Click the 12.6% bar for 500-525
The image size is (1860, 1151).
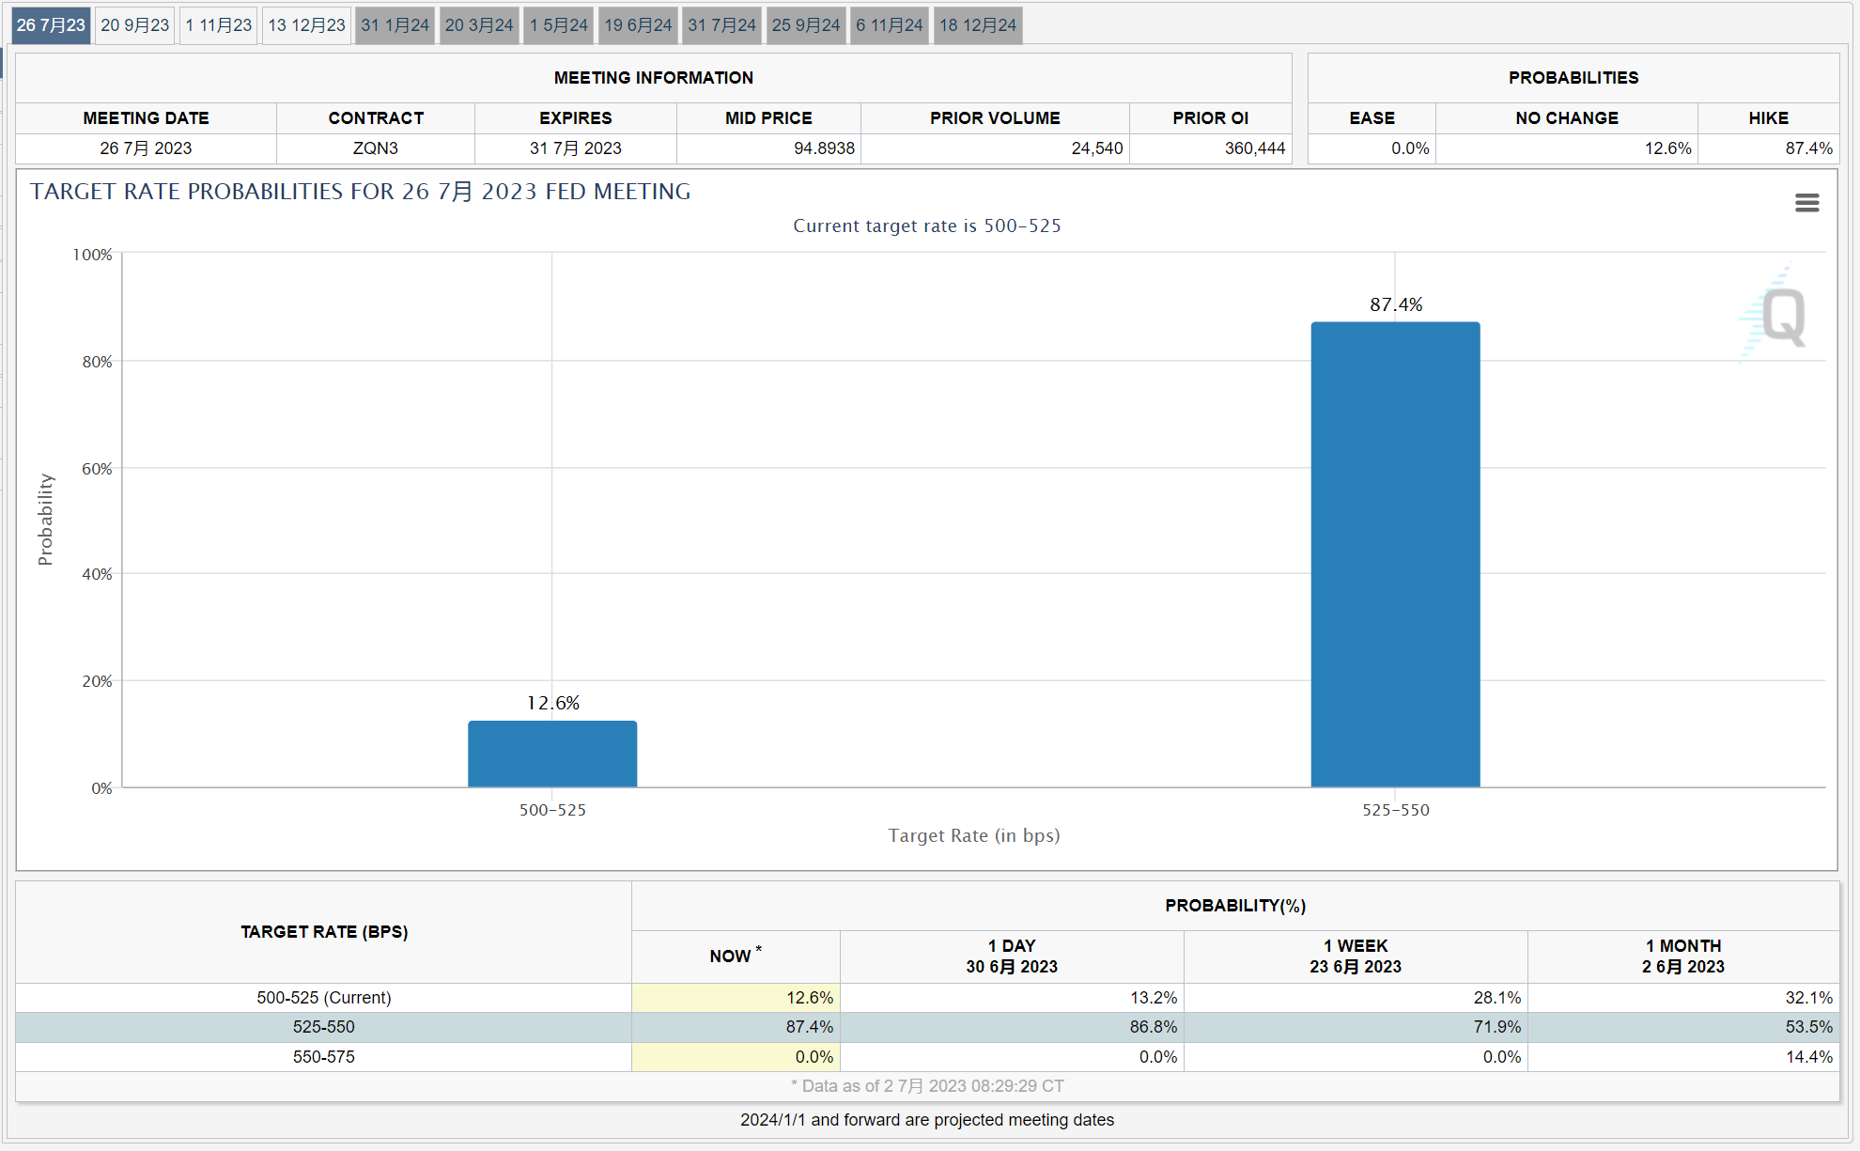(552, 754)
